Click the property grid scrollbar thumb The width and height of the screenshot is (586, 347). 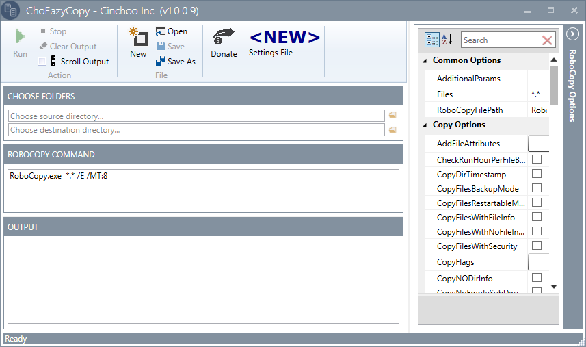554,86
